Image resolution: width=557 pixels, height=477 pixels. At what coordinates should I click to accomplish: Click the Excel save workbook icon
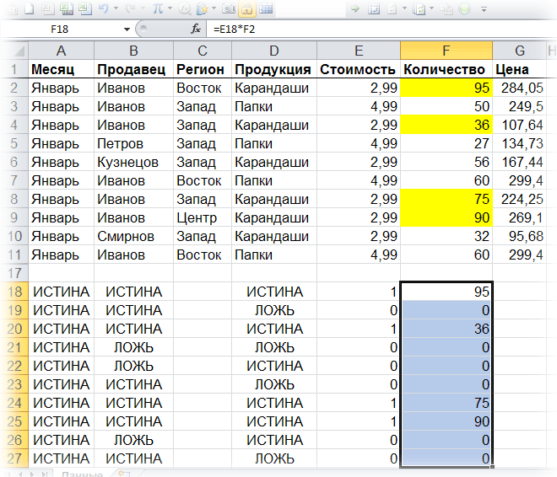[x=67, y=8]
